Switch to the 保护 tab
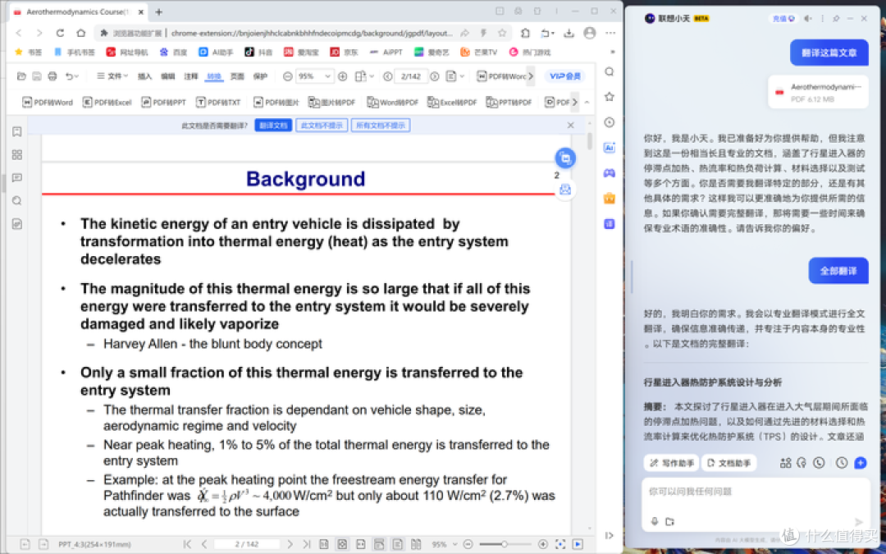This screenshot has width=886, height=554. [260, 76]
